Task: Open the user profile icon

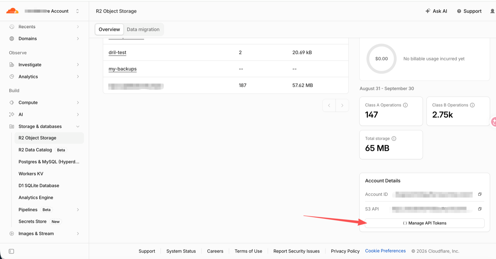Action: (492, 11)
